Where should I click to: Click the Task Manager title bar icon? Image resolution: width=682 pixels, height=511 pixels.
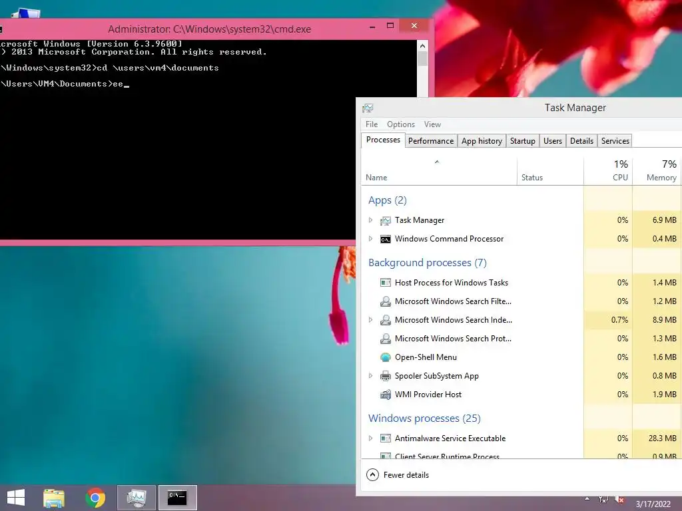368,108
